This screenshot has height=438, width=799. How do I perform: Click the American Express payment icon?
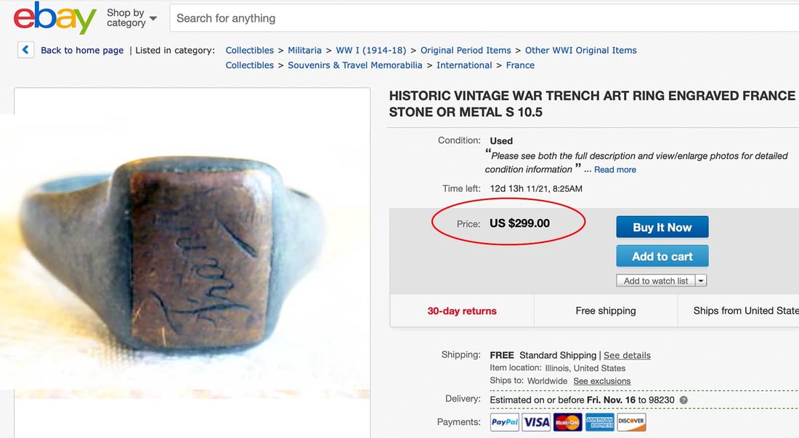pos(599,421)
